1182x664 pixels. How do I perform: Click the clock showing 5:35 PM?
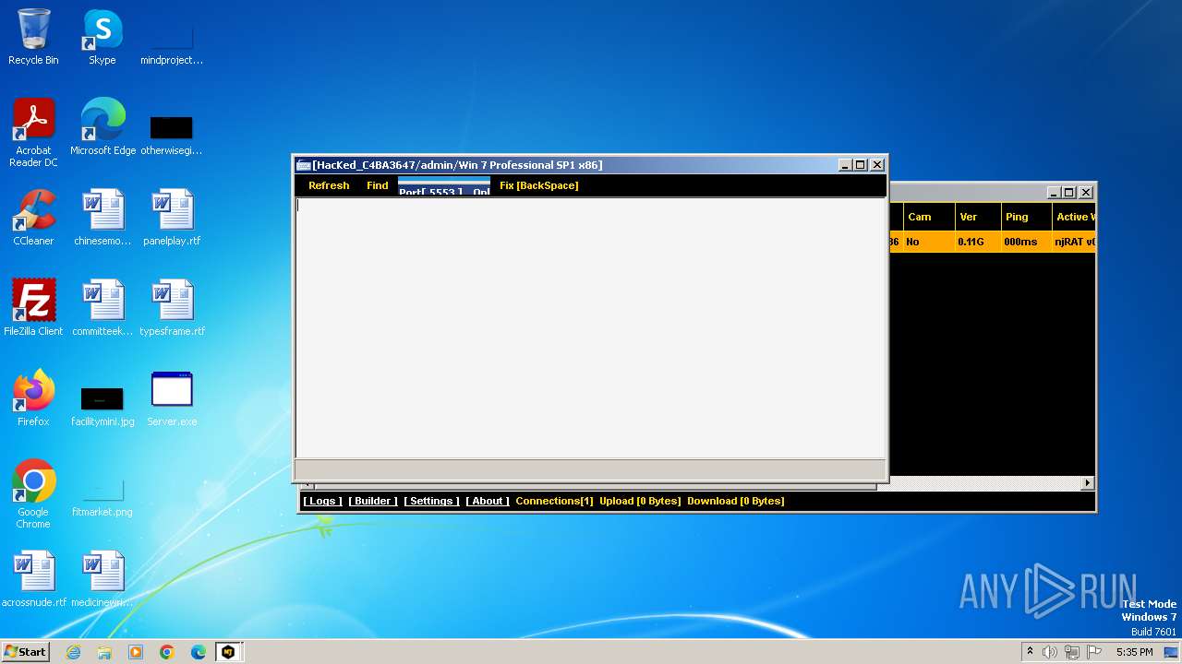coord(1134,652)
